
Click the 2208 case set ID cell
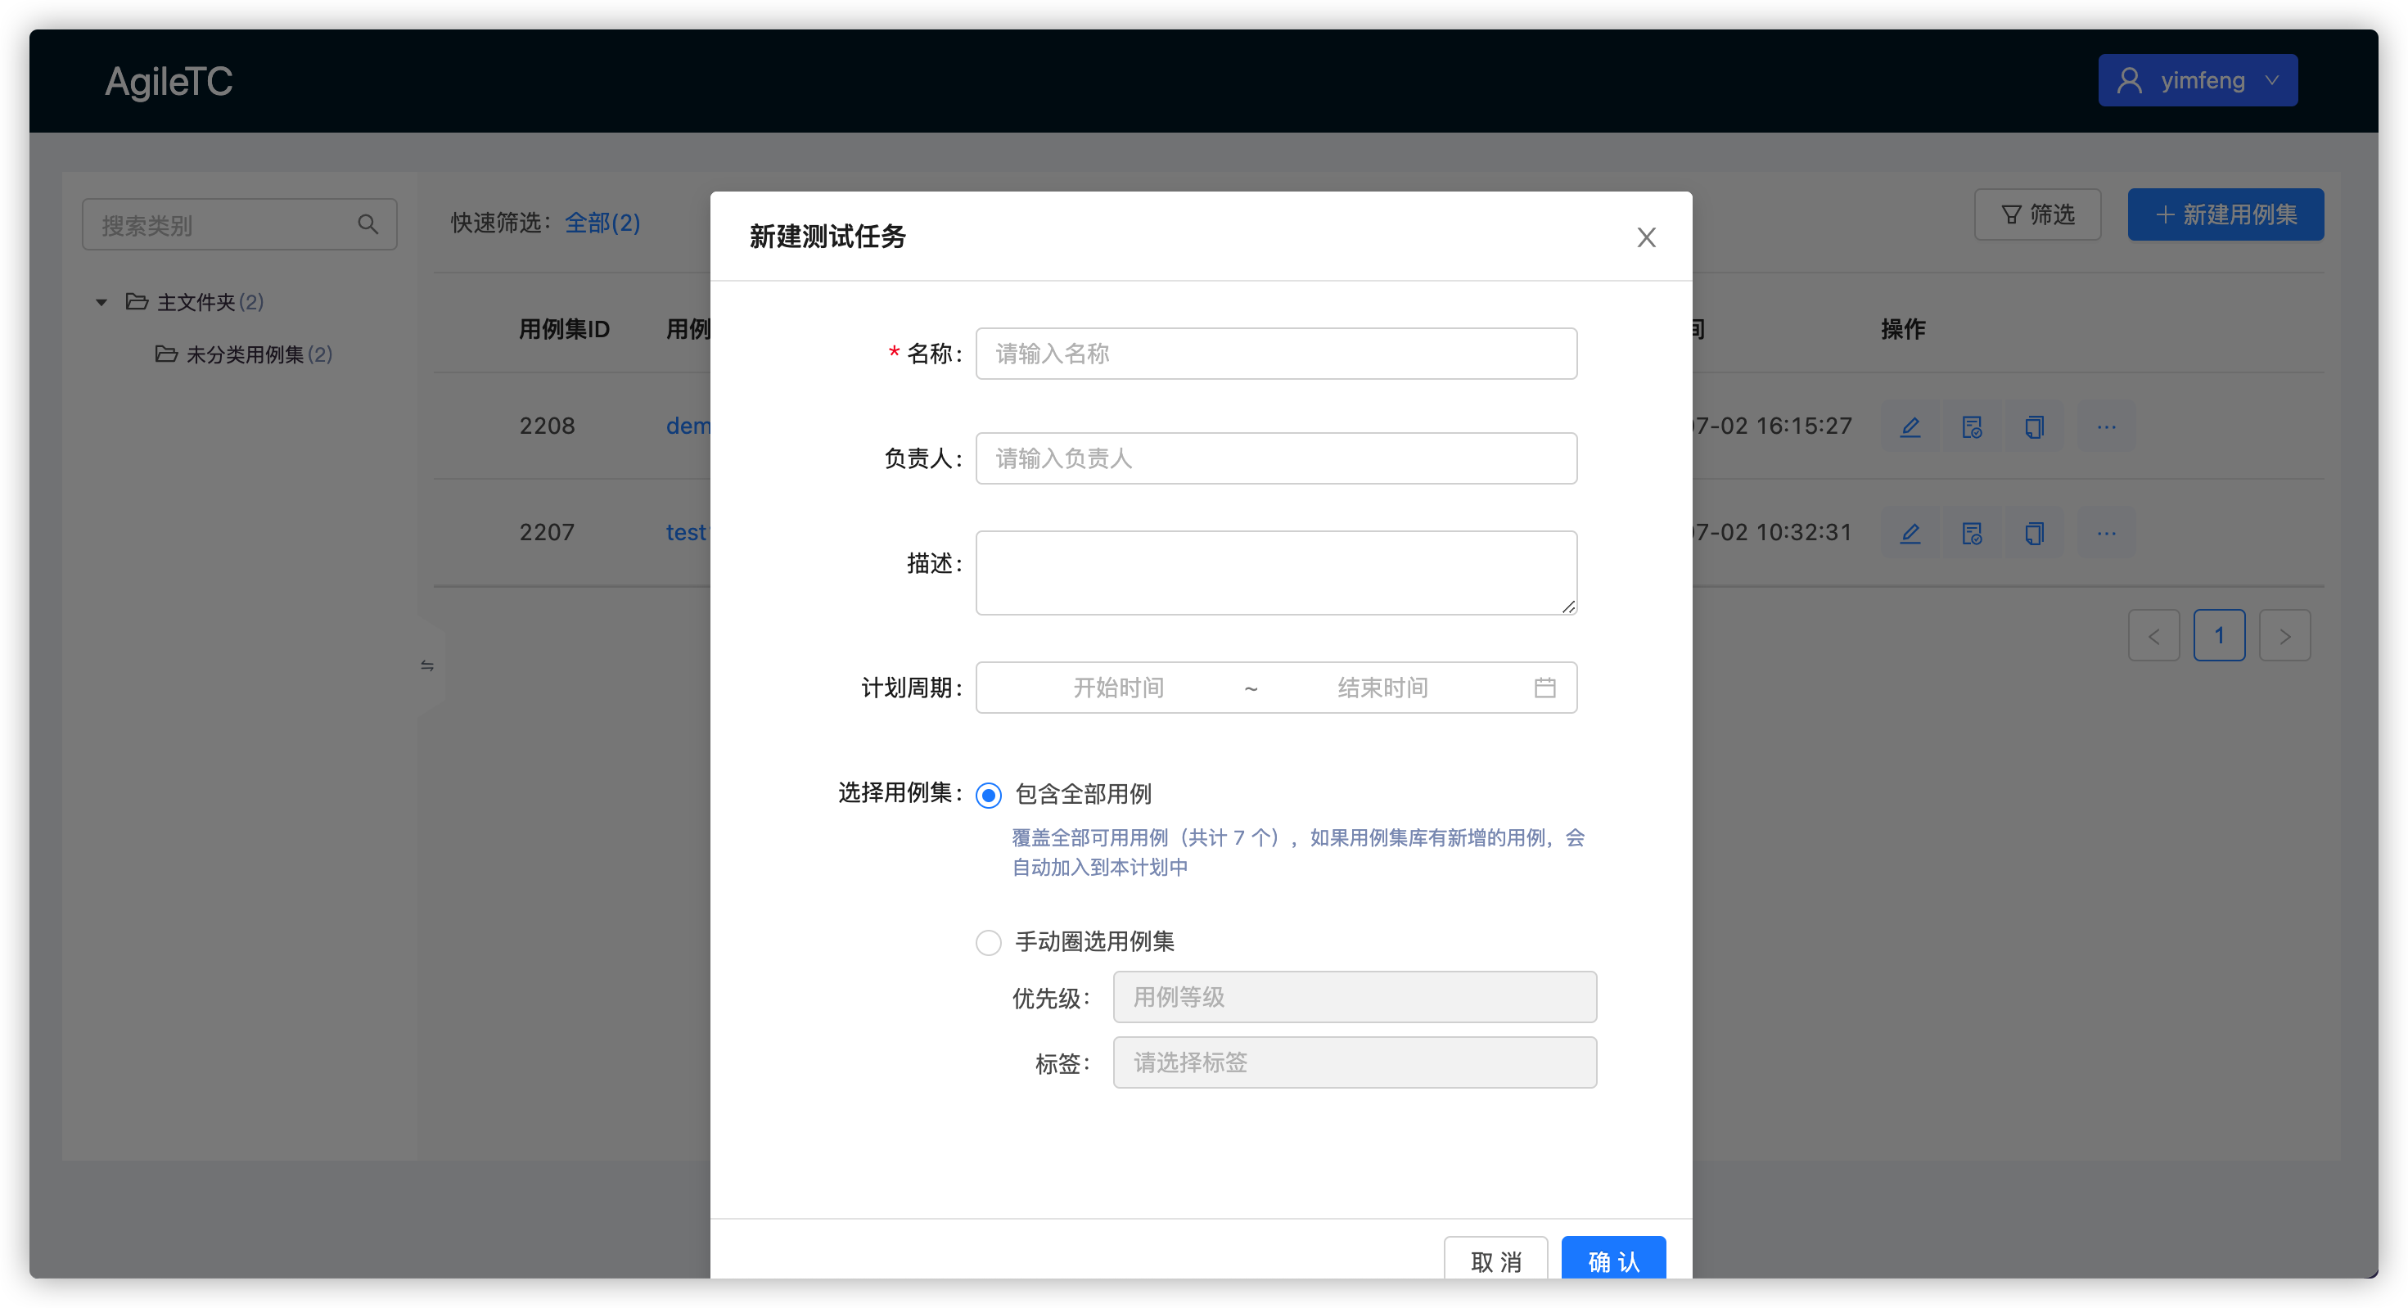(x=547, y=426)
